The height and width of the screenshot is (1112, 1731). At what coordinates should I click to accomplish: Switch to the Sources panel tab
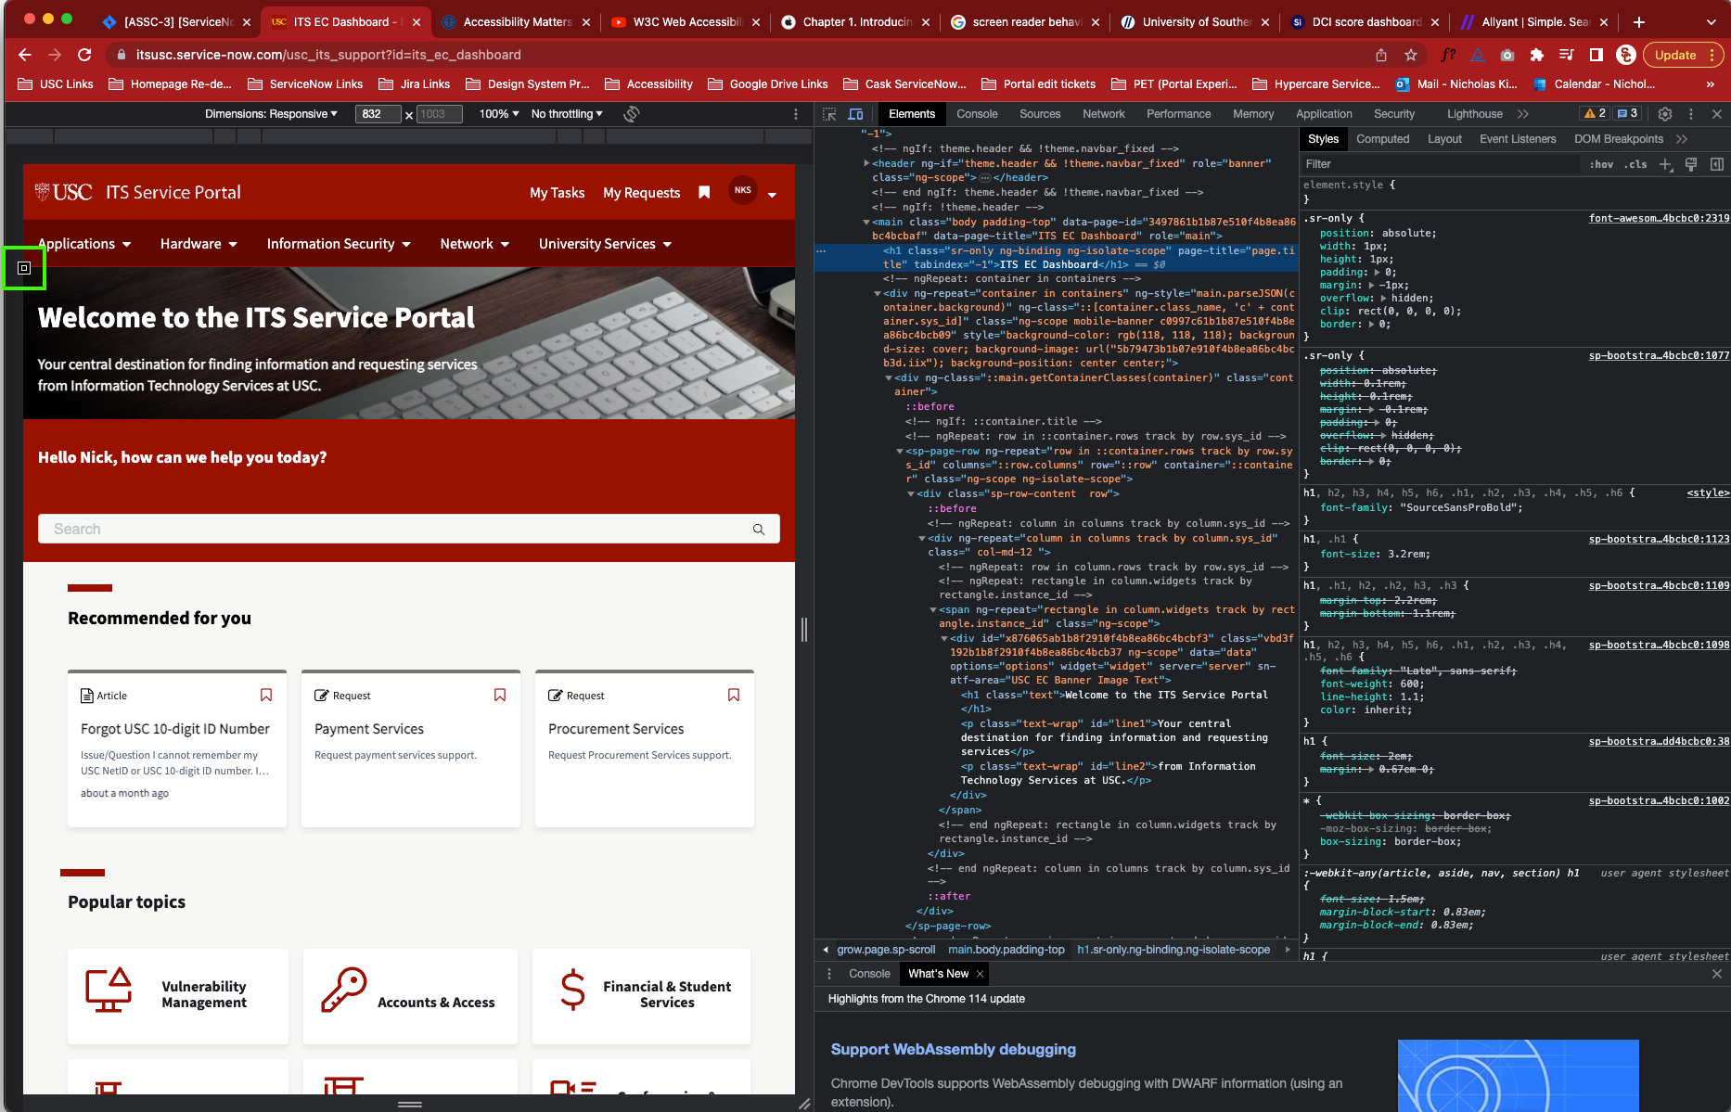(x=1040, y=114)
